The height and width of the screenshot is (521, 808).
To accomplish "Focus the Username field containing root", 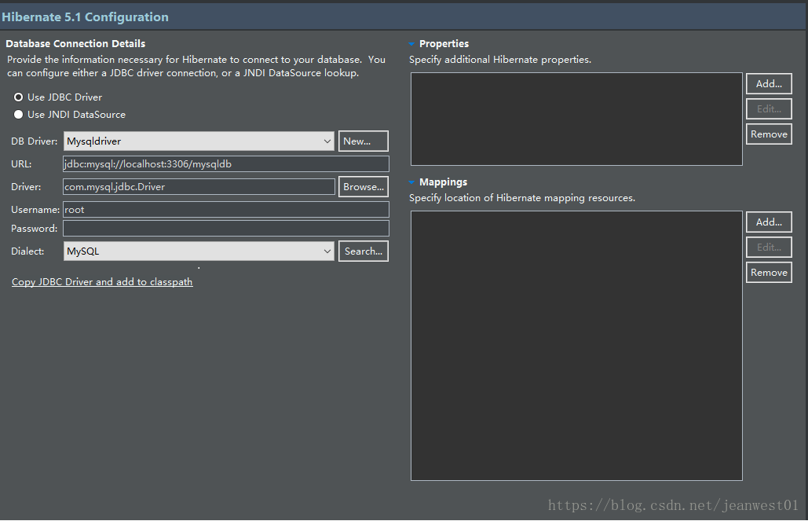I will [x=225, y=210].
